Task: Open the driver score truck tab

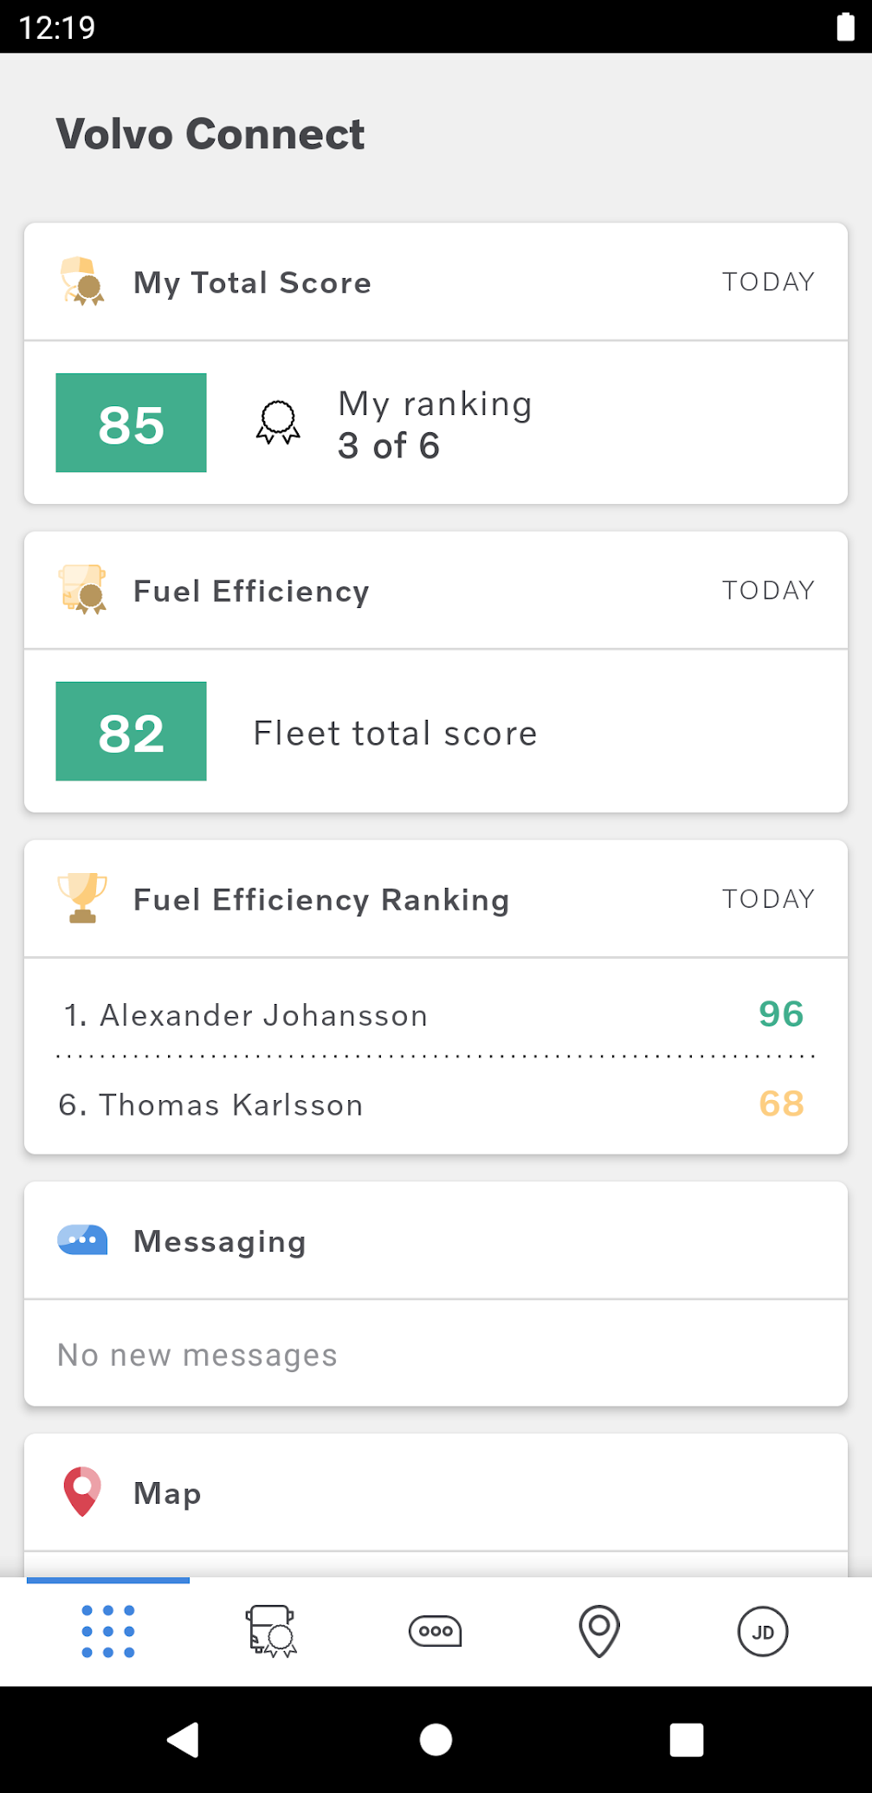Action: tap(271, 1631)
